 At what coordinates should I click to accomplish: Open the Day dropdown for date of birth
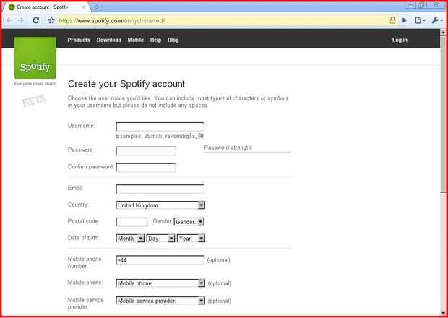click(160, 239)
